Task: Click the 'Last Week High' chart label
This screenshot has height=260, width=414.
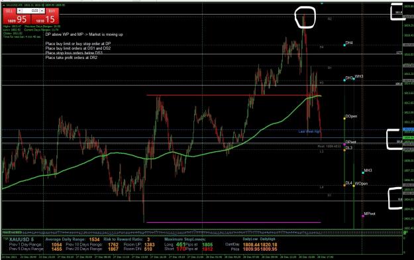Action: [309, 131]
